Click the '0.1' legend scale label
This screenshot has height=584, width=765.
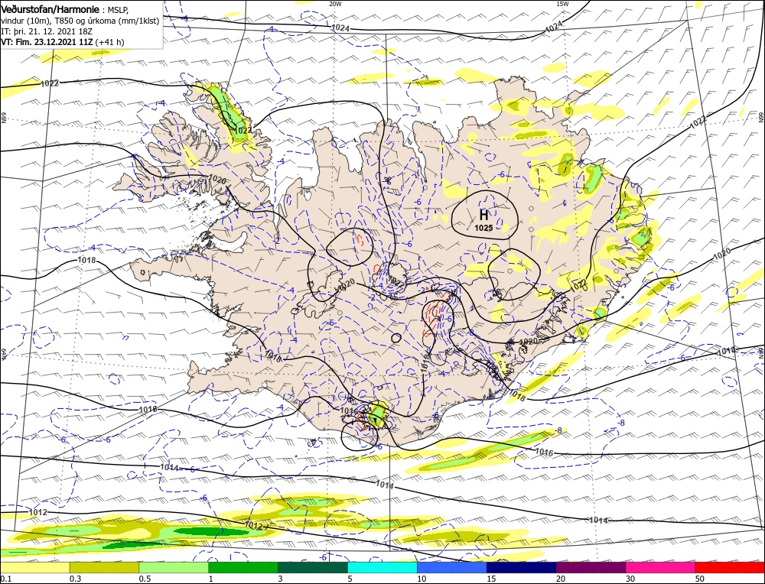[6, 579]
